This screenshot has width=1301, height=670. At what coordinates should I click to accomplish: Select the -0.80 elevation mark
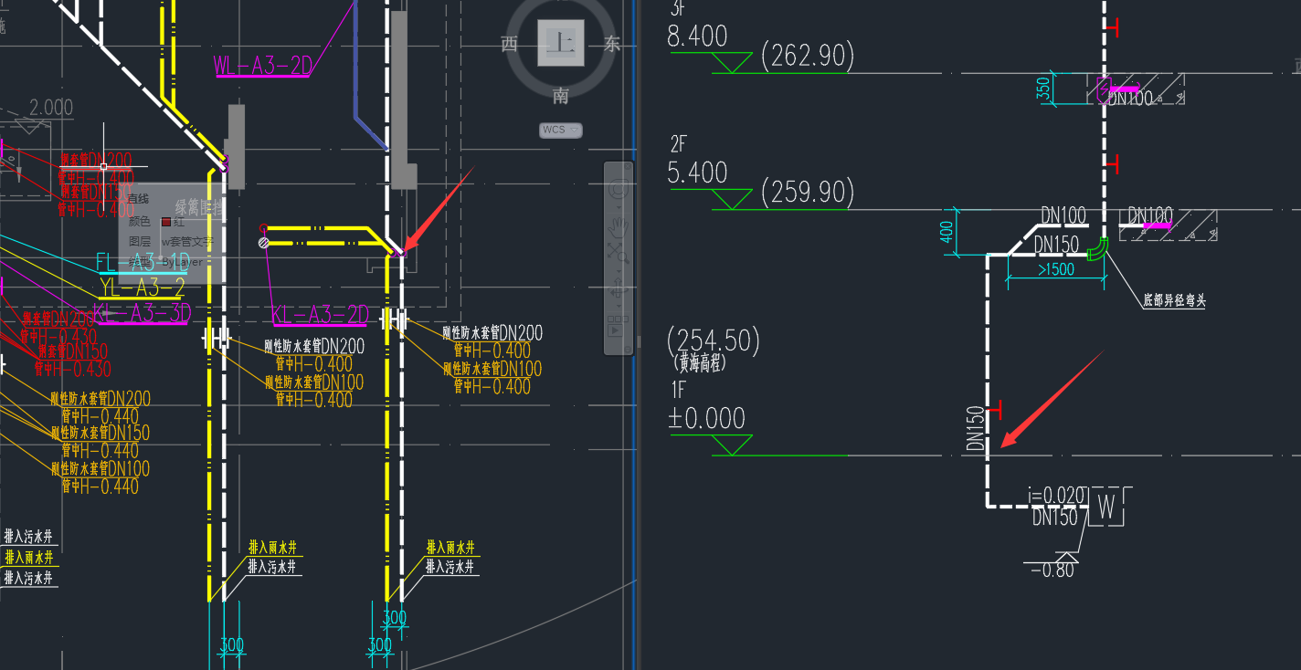pyautogui.click(x=1051, y=571)
